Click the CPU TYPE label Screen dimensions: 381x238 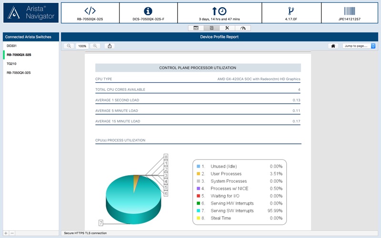[x=103, y=79]
